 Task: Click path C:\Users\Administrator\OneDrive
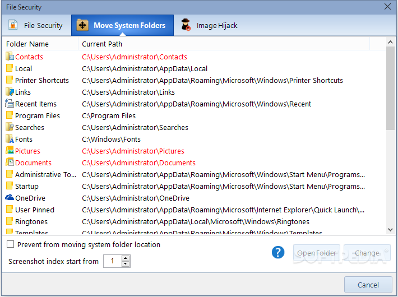pos(136,198)
